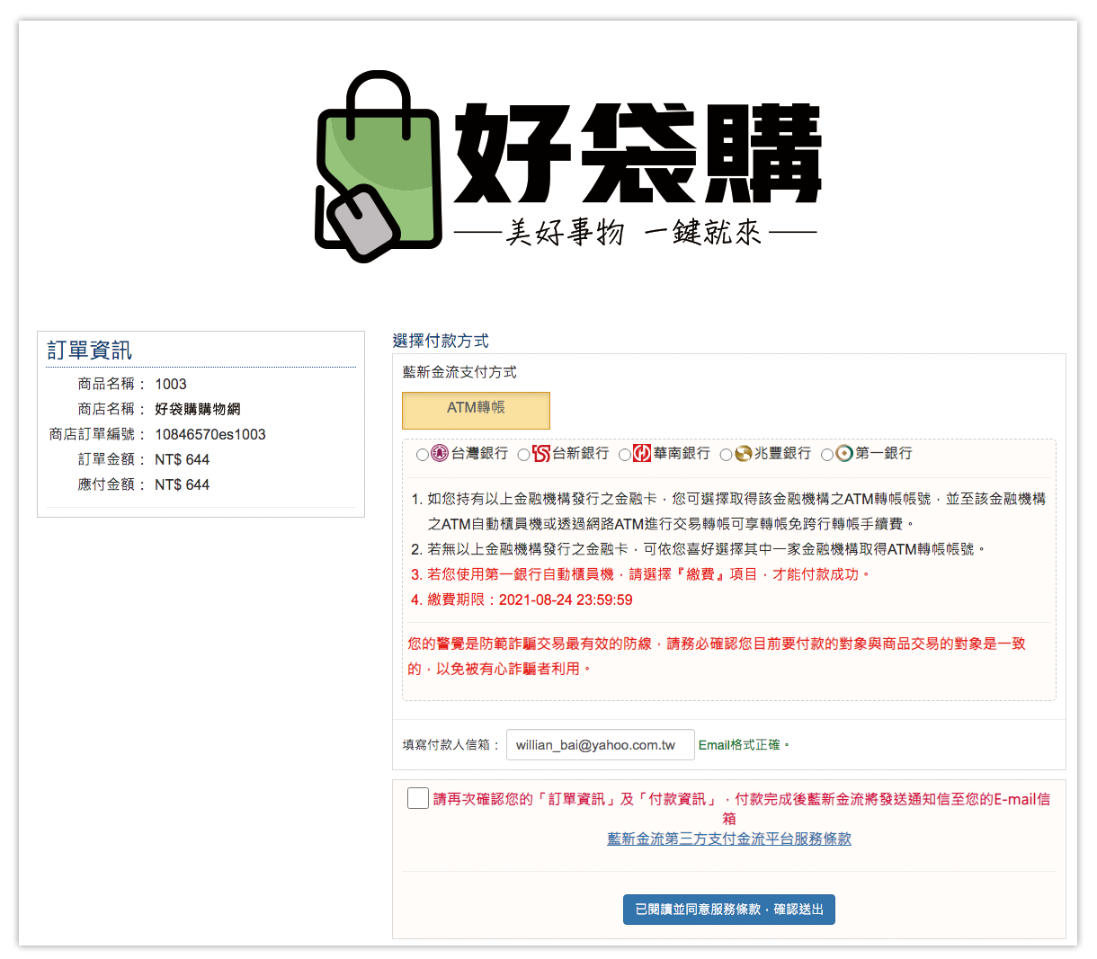The image size is (1097, 959).
Task: Click note 2 about 若無以上金融機構
Action: click(699, 549)
